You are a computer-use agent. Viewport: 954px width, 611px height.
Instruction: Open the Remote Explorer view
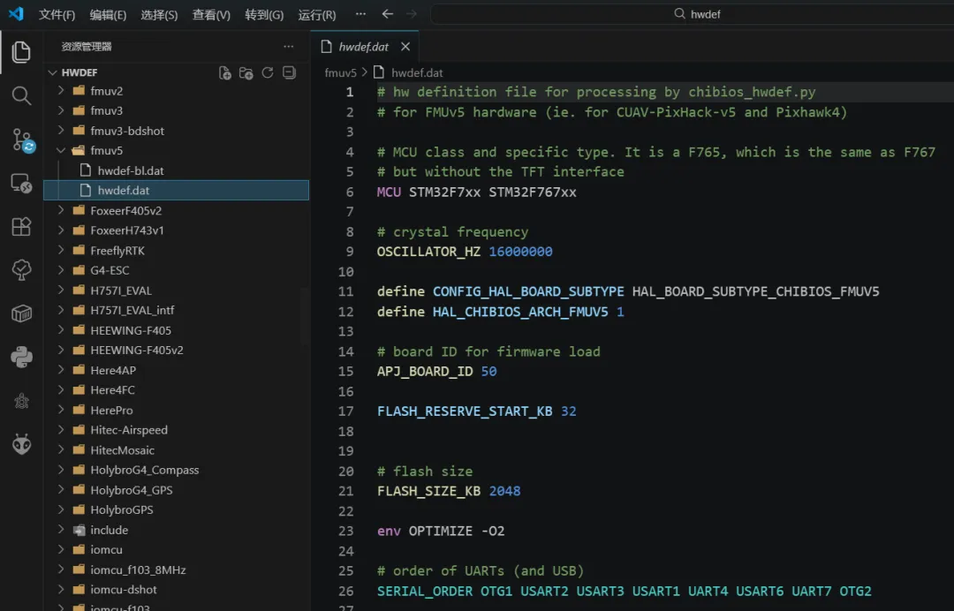pyautogui.click(x=21, y=183)
